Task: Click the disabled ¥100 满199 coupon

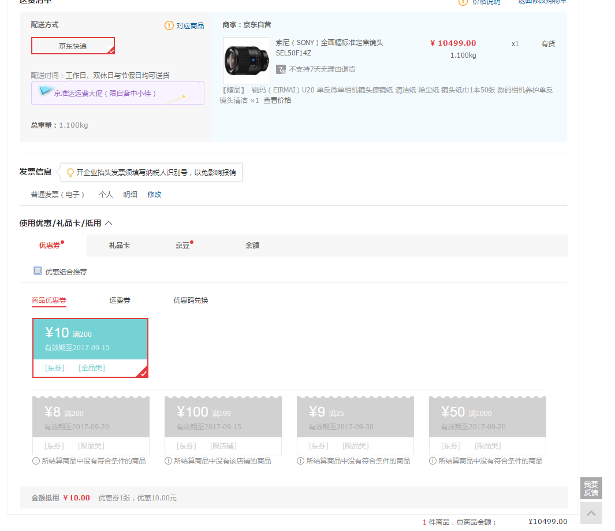Action: click(223, 425)
